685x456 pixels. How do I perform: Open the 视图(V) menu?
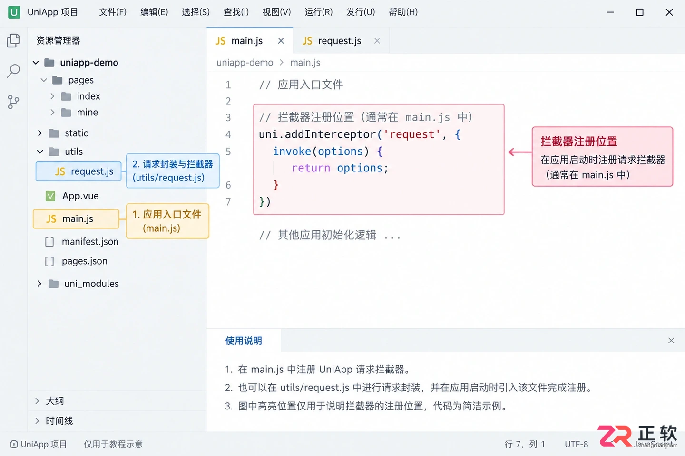pyautogui.click(x=277, y=12)
